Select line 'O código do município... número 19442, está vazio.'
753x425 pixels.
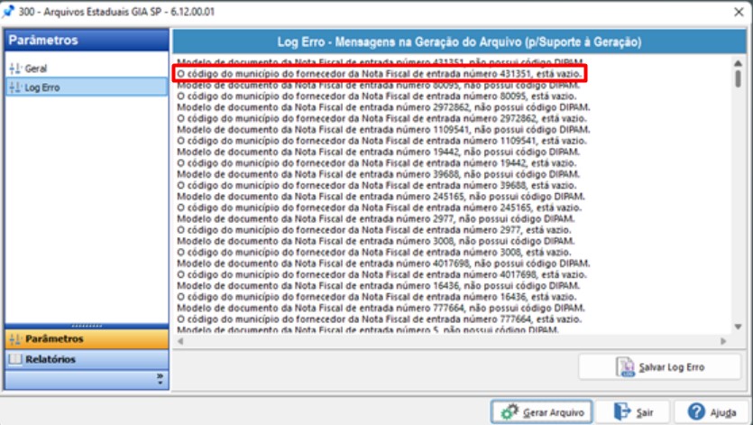pos(377,163)
